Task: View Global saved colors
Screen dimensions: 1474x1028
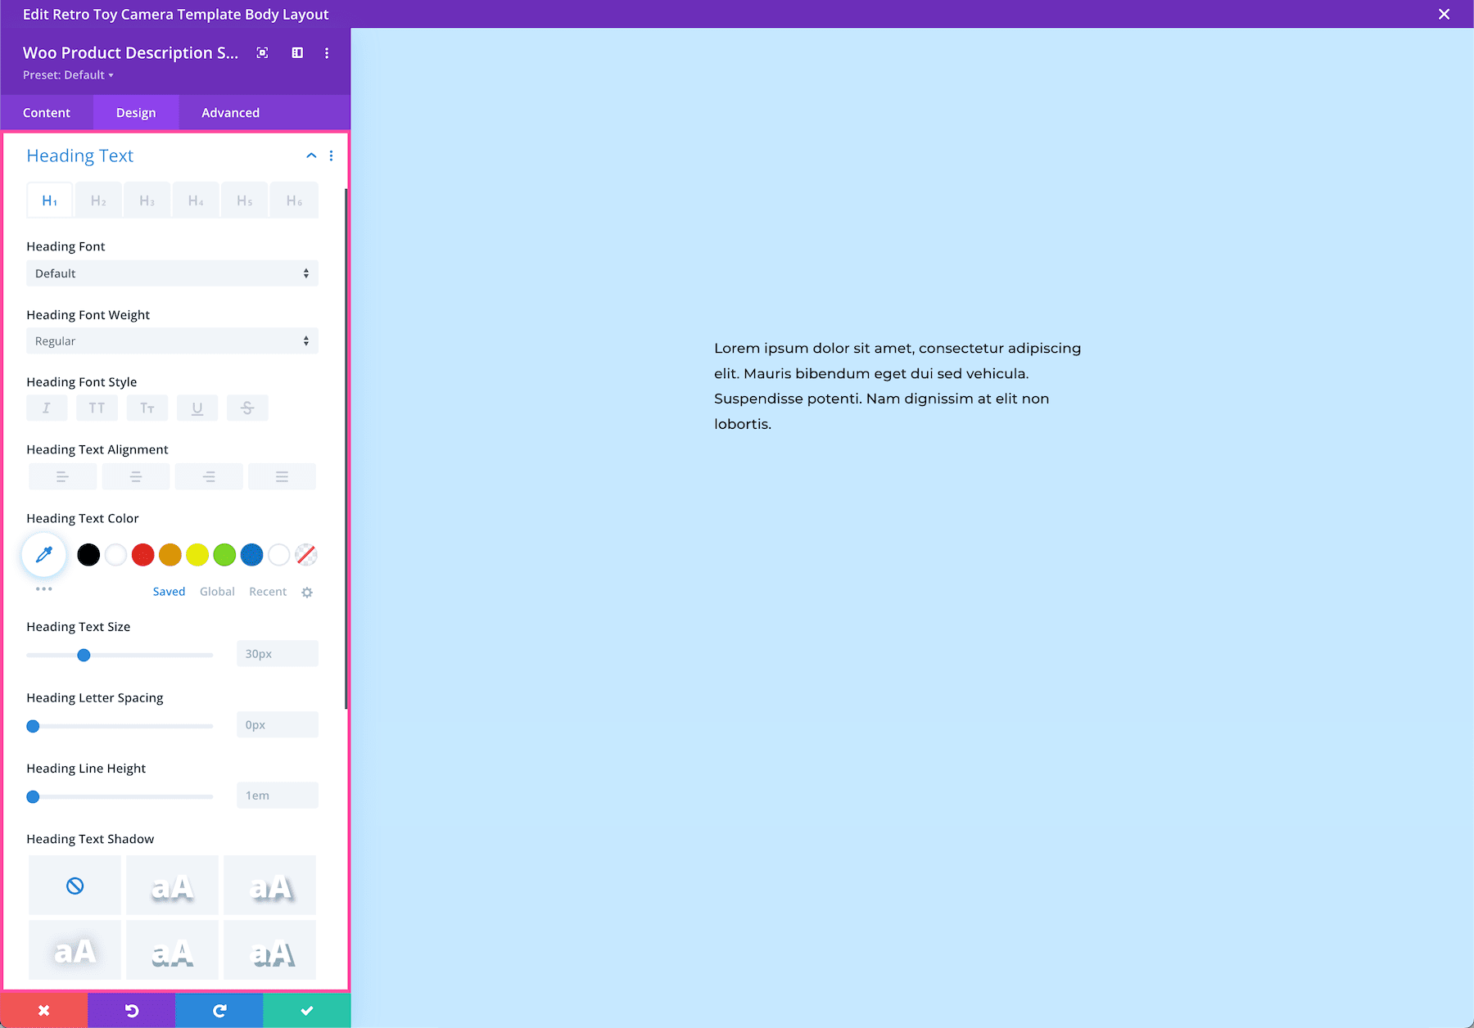Action: click(216, 591)
